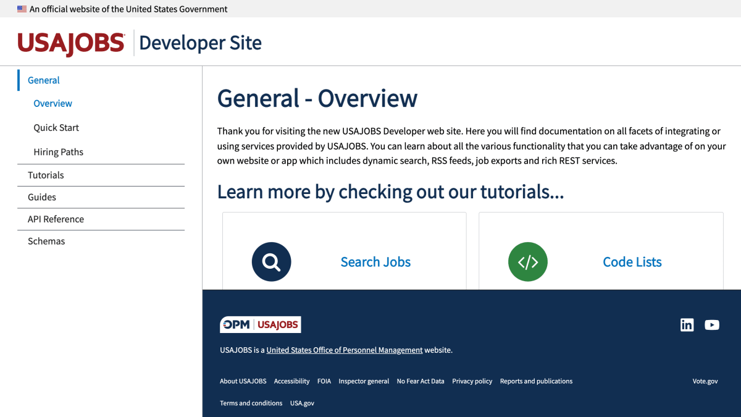Click 'An official website of the United States Government' text
741x417 pixels.
point(128,9)
